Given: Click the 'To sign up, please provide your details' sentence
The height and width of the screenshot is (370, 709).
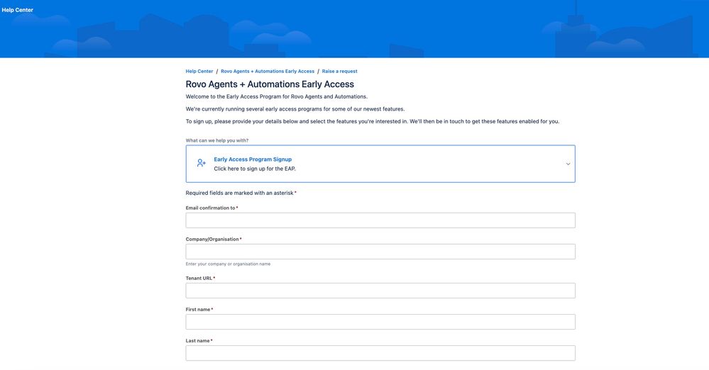Looking at the screenshot, I should (x=372, y=121).
